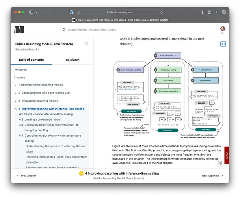Select the table of contents tab
Viewport: 240px width, 197px height.
tap(32, 59)
